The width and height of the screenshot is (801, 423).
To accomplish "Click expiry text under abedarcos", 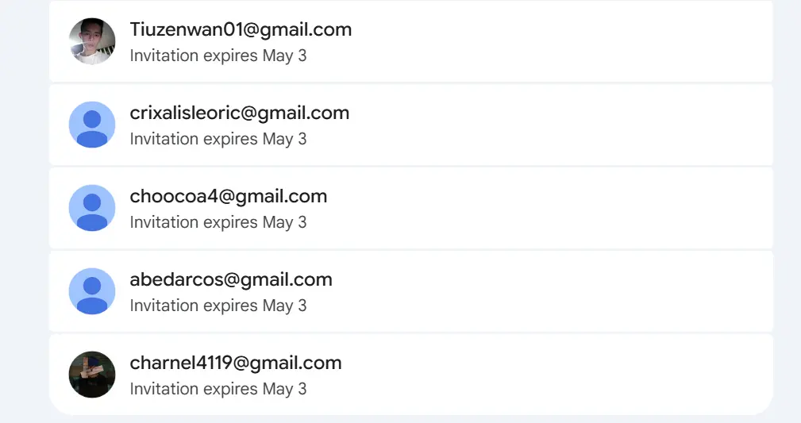I will [x=218, y=306].
